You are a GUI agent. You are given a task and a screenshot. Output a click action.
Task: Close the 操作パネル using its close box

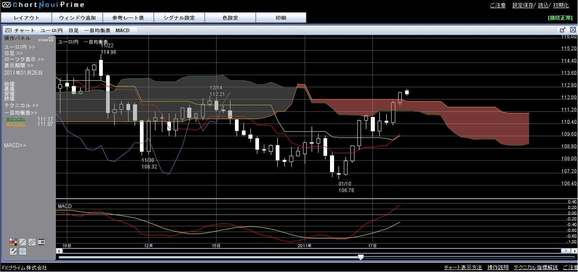pos(51,40)
